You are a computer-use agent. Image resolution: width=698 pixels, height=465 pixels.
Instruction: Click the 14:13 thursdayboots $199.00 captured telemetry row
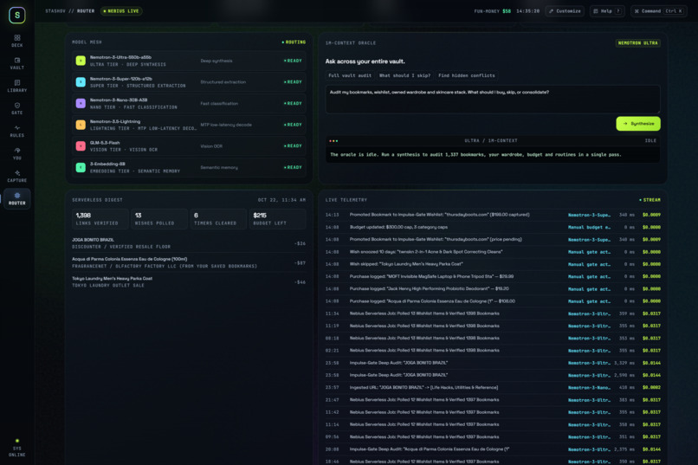493,215
